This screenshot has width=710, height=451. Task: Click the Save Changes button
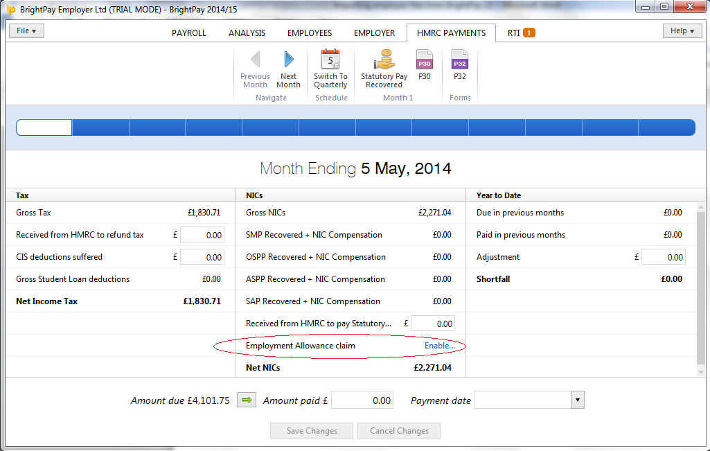tap(312, 431)
